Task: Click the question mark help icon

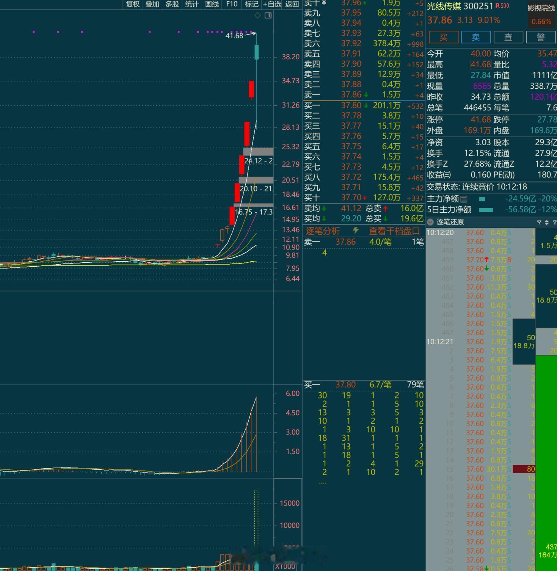Action: click(555, 222)
